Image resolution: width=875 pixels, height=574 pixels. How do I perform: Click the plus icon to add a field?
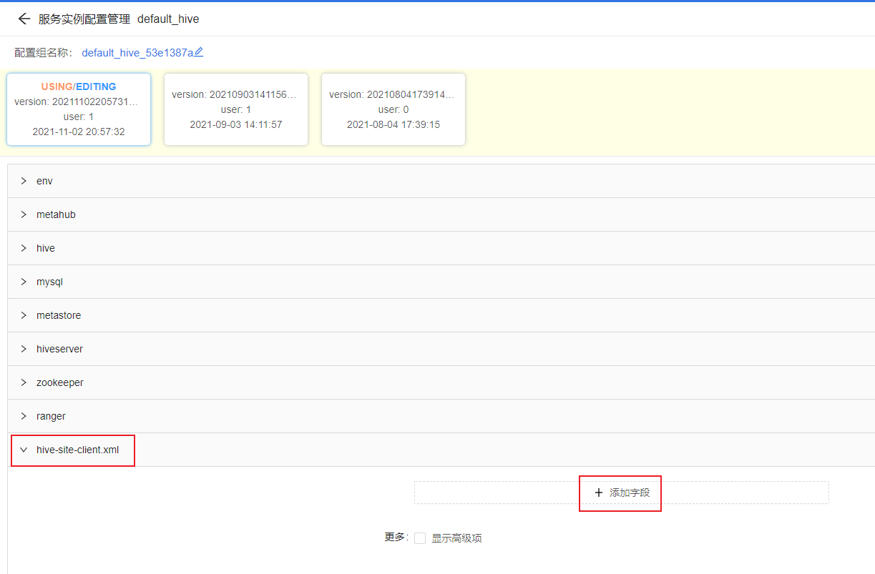(x=598, y=493)
